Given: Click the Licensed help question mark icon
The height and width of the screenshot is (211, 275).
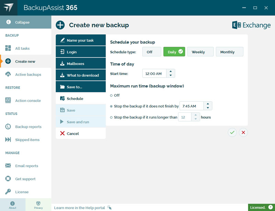Looking at the screenshot, I should coord(271,207).
